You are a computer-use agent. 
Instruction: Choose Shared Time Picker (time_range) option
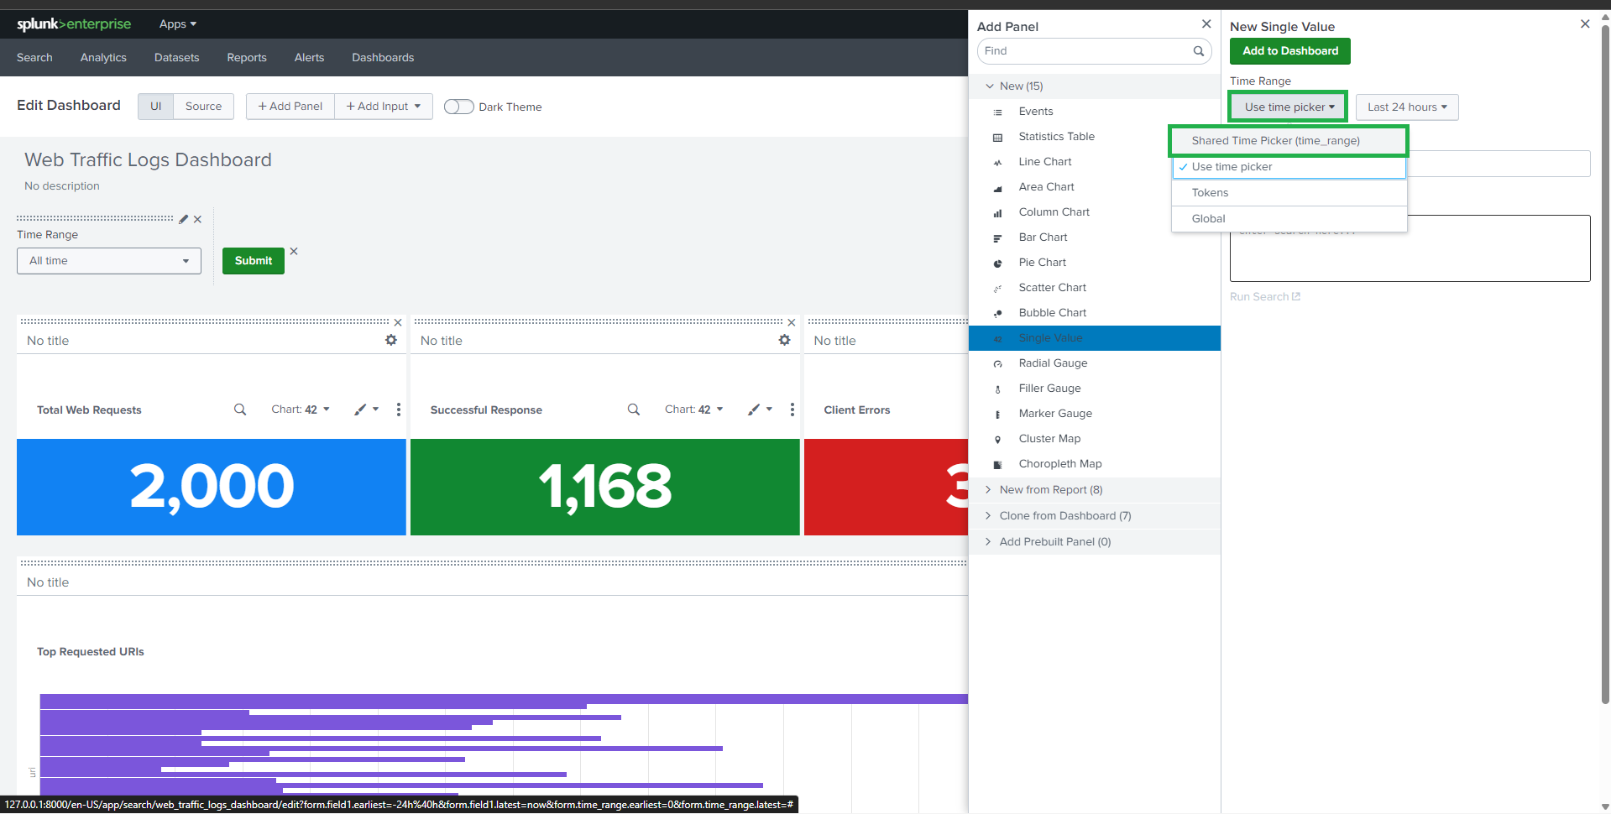1289,141
